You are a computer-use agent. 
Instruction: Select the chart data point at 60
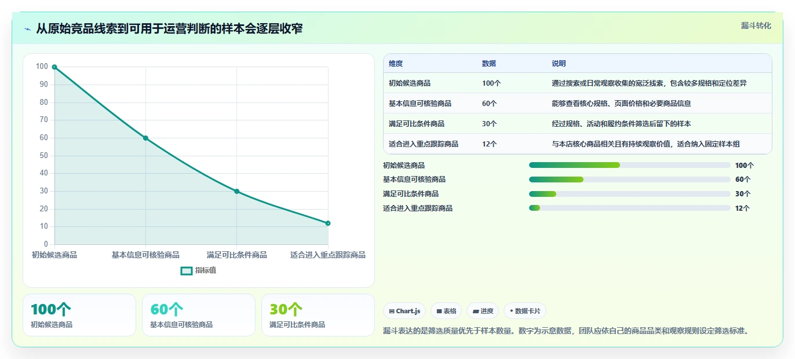(x=145, y=138)
